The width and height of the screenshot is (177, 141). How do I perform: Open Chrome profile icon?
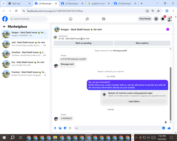[167, 11]
